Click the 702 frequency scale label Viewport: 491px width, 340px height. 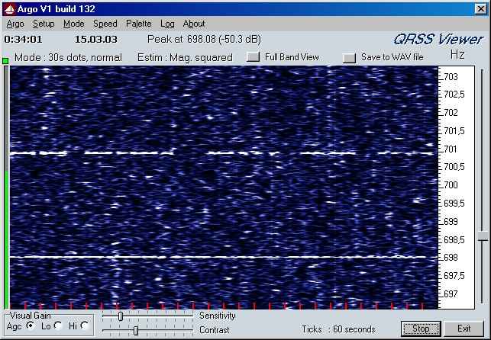451,113
